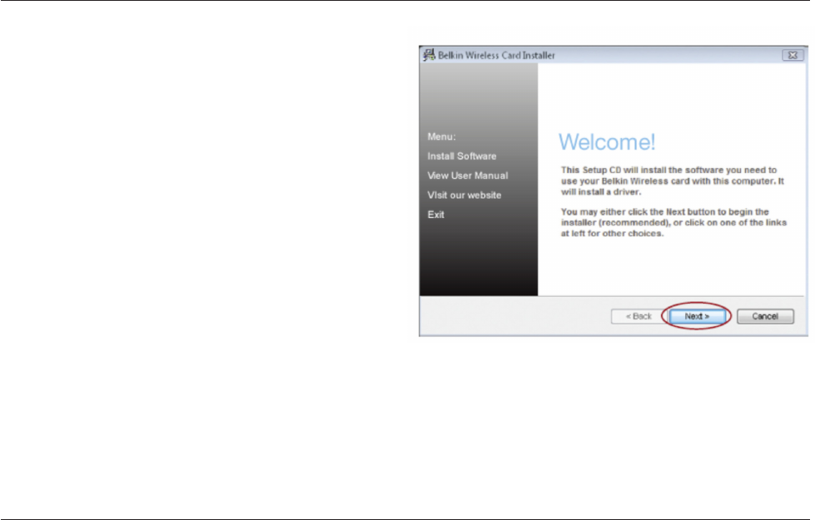Screen dimensions: 815x520
Task: Choose Visit our website menu link
Action: [x=465, y=196]
